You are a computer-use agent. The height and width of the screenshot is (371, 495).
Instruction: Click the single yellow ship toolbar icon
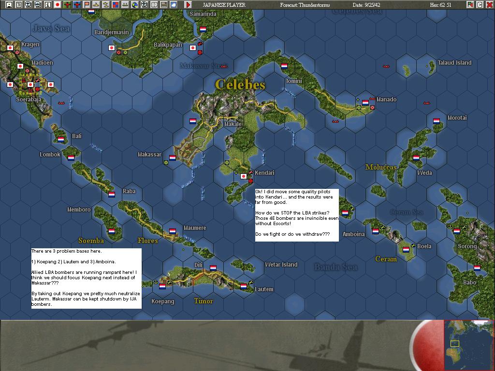click(96, 4)
